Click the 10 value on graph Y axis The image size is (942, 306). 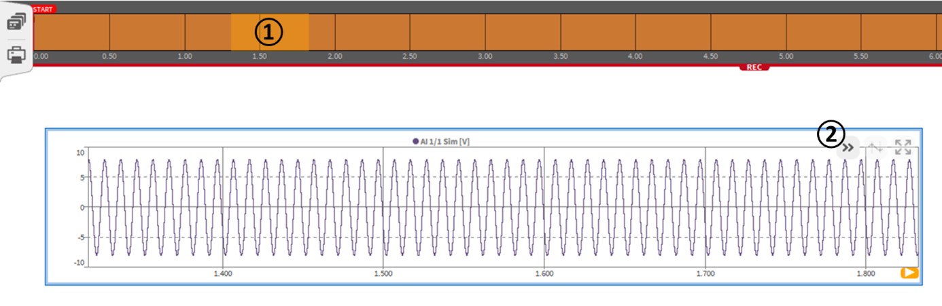80,153
